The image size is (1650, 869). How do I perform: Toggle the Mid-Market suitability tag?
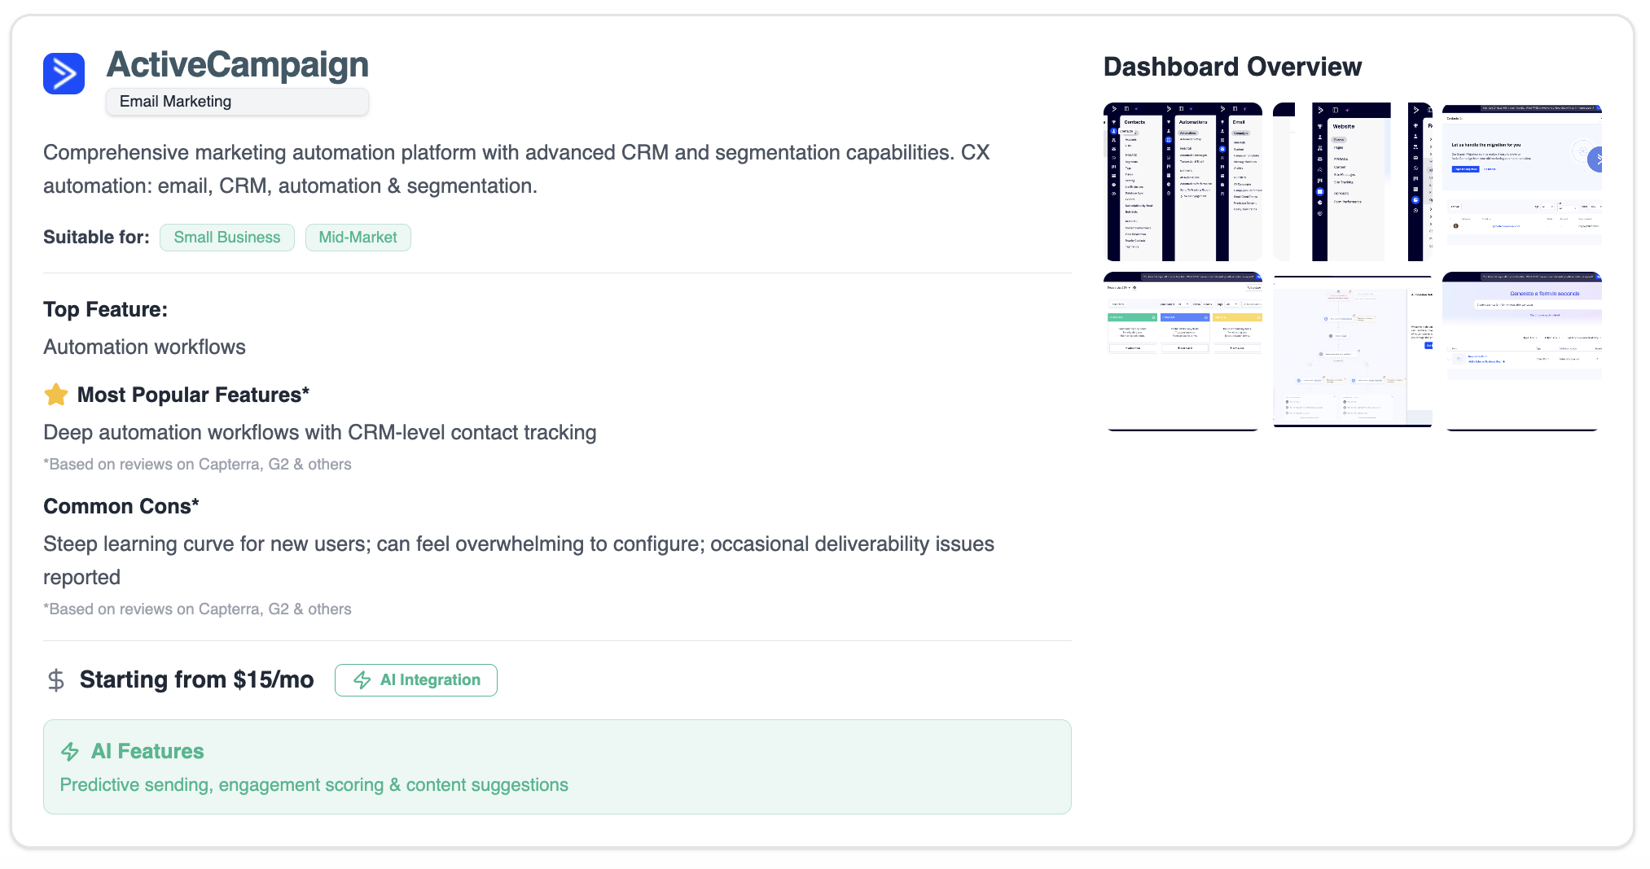(x=358, y=238)
